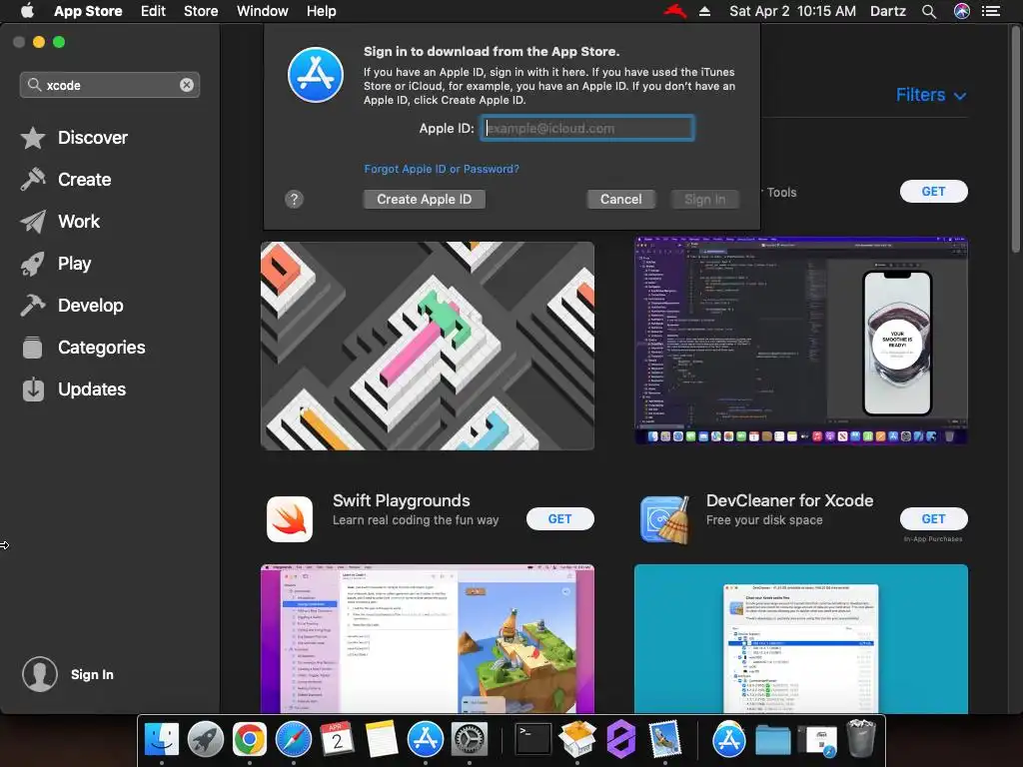Open the Work section paper plane icon
1023x767 pixels.
click(x=33, y=222)
